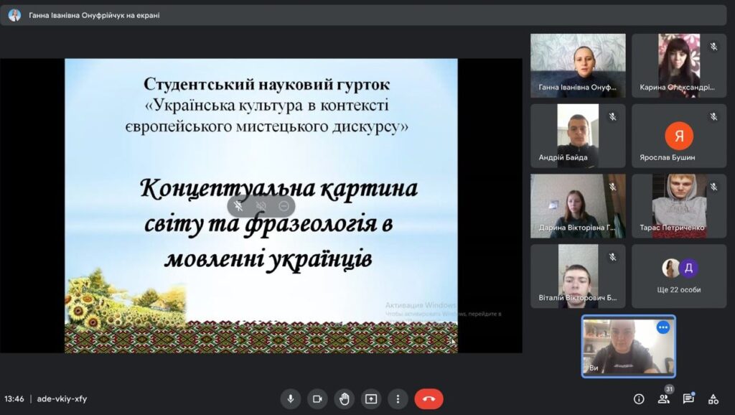
Task: Click the presenter name banner at top
Action: [93, 15]
